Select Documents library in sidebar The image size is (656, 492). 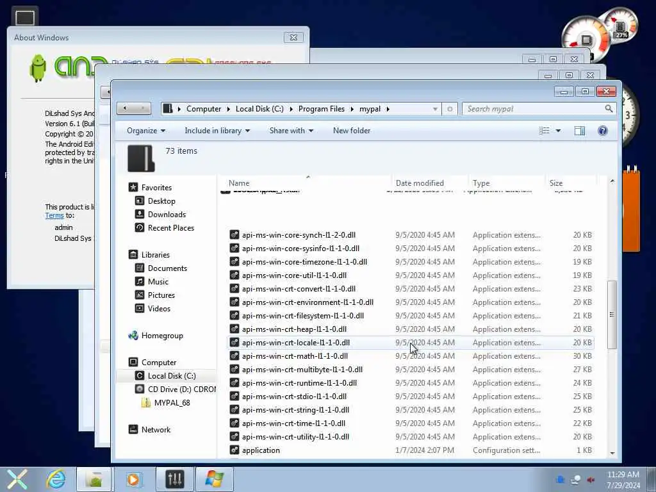167,268
